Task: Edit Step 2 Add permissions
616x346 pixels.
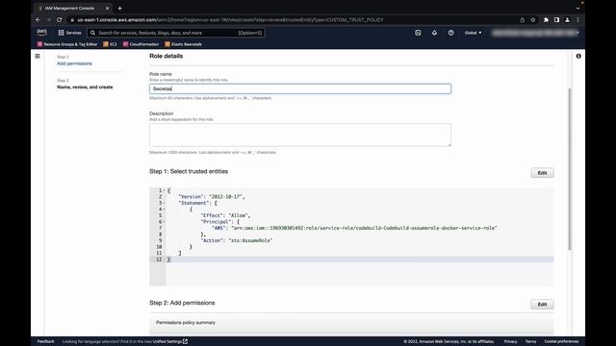Action: click(542, 305)
